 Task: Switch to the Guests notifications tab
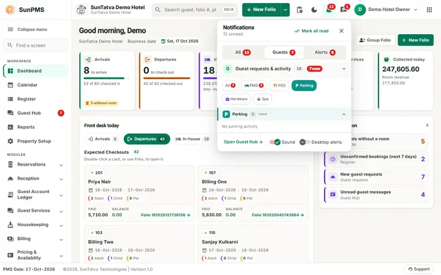coord(284,53)
